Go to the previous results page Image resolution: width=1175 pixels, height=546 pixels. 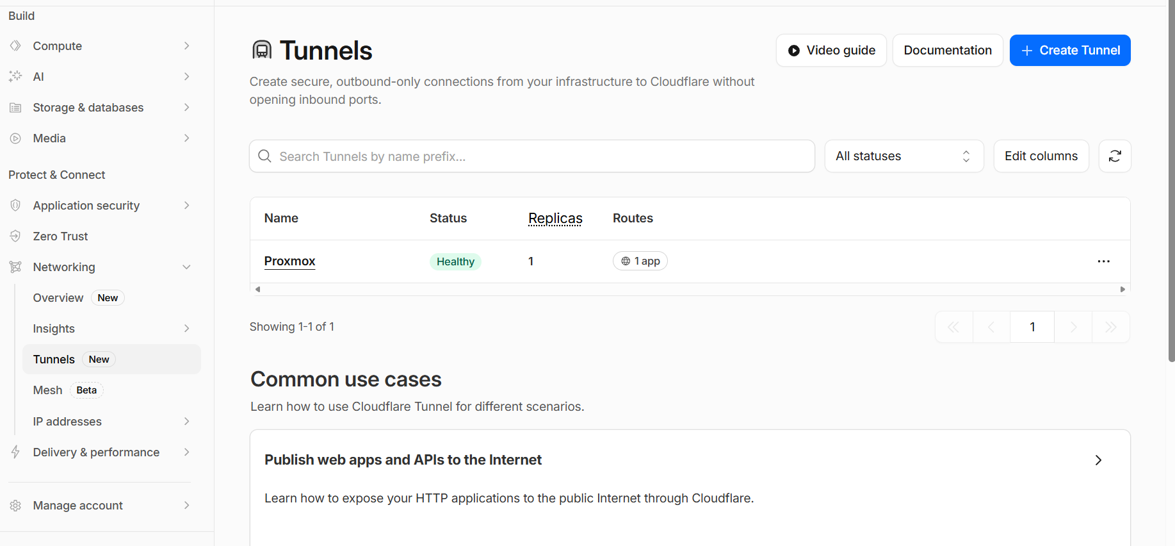[991, 327]
